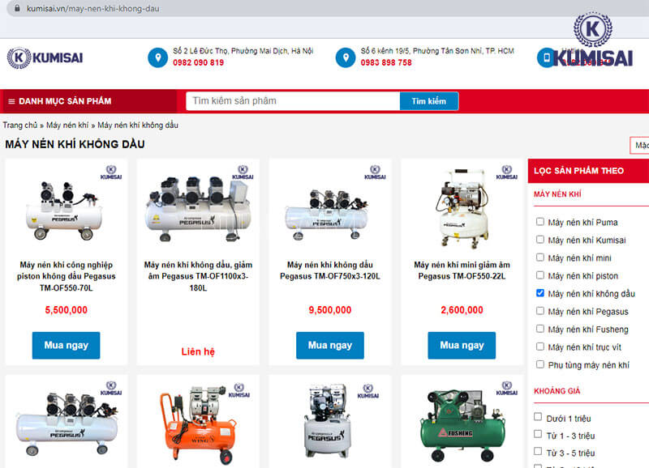Screen dimensions: 649x468
Task: Check the Máy nén khí trục vít filter
Action: [x=539, y=347]
